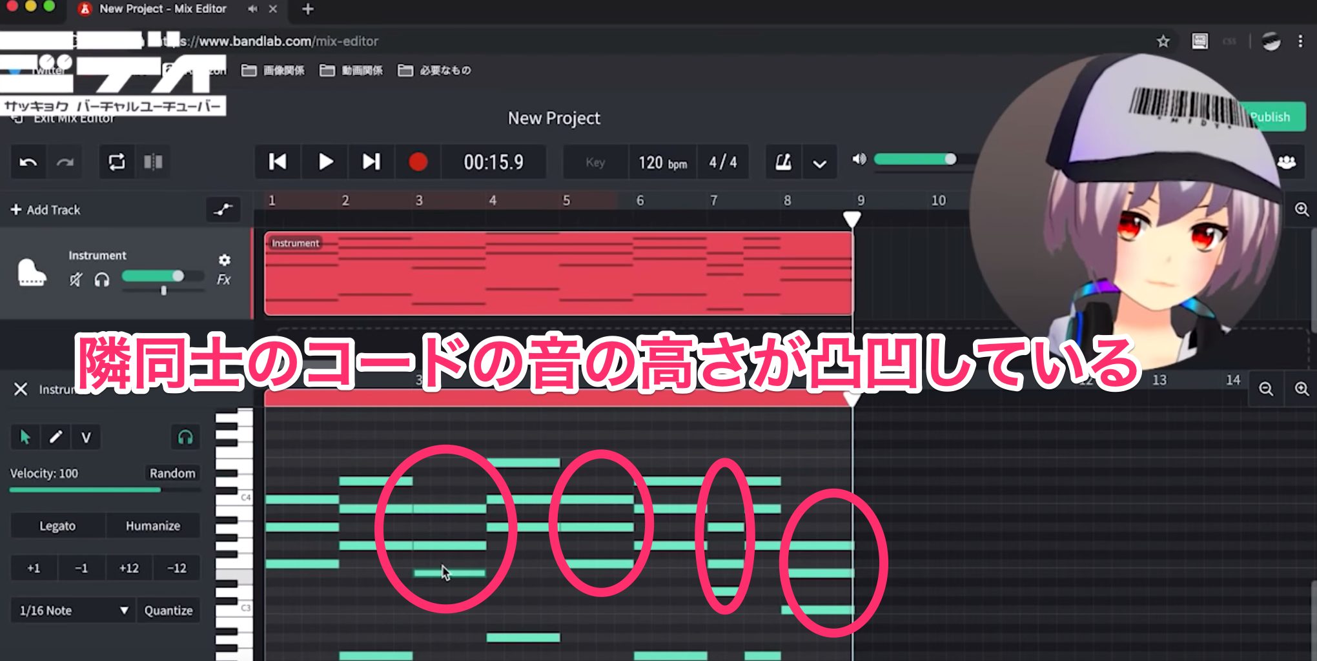This screenshot has width=1317, height=661.
Task: Toggle the metronome
Action: coord(783,162)
